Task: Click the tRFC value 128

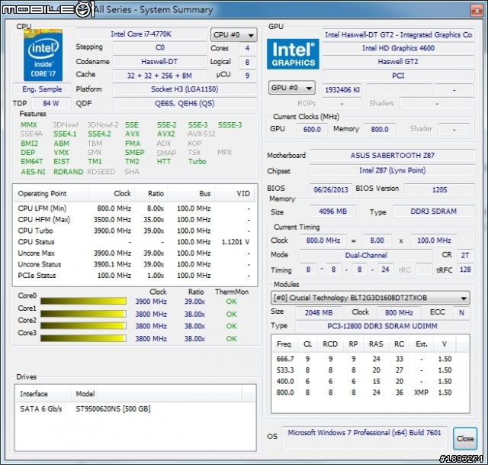Action: pyautogui.click(x=465, y=270)
